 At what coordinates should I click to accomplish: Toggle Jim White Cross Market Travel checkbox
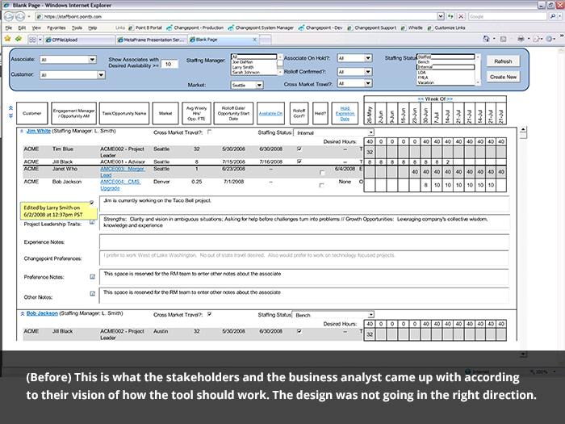point(209,132)
